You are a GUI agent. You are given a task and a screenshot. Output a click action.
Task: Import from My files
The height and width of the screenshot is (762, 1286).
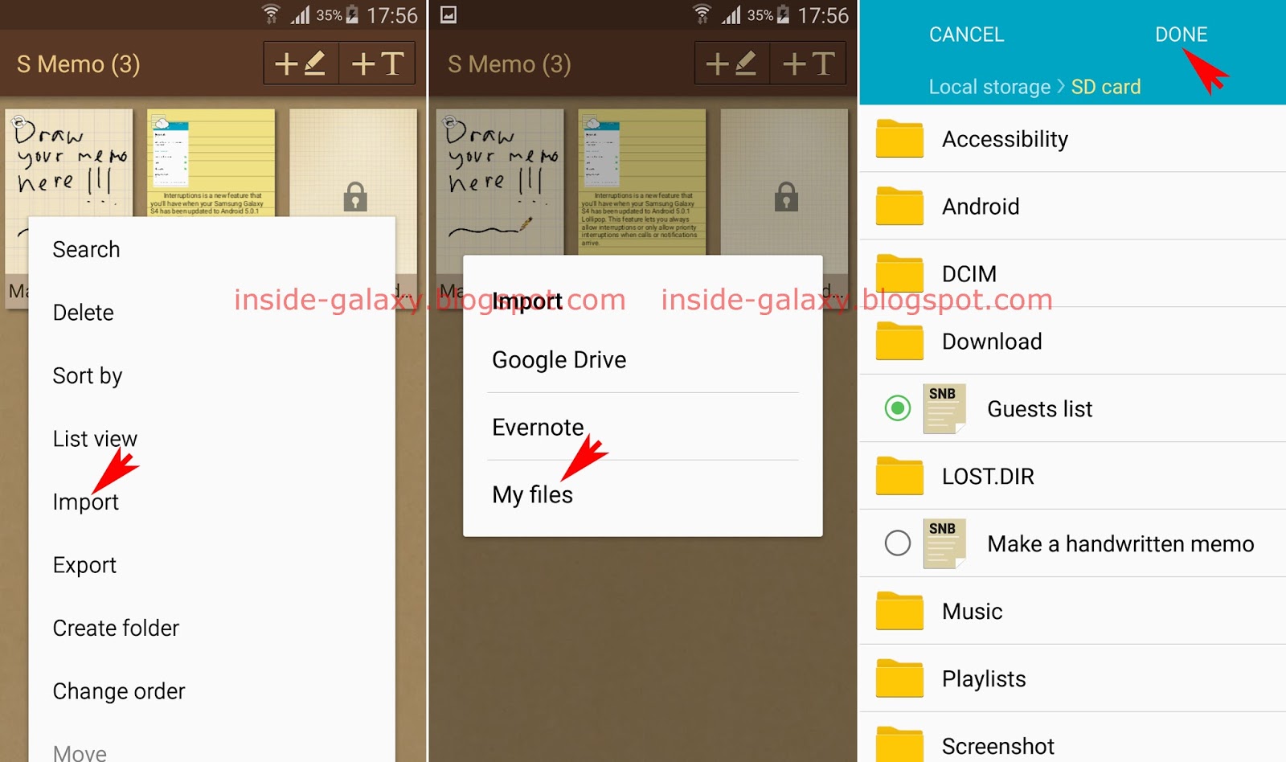tap(643, 494)
